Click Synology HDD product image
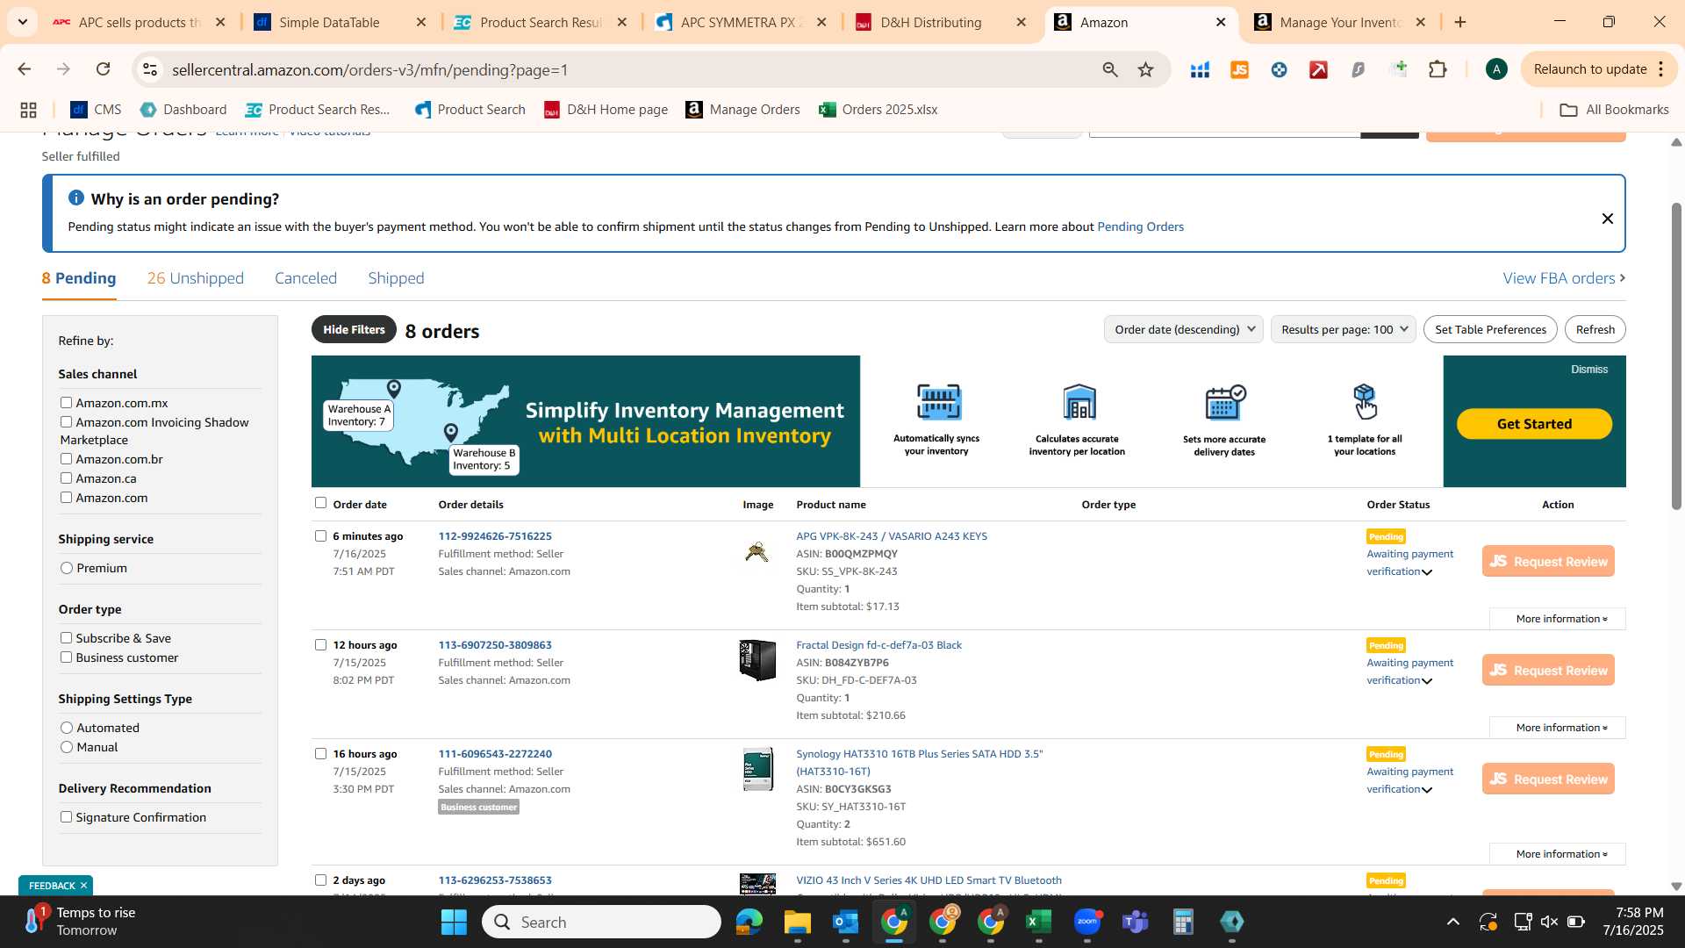Screen dimensions: 1685x948 [757, 769]
